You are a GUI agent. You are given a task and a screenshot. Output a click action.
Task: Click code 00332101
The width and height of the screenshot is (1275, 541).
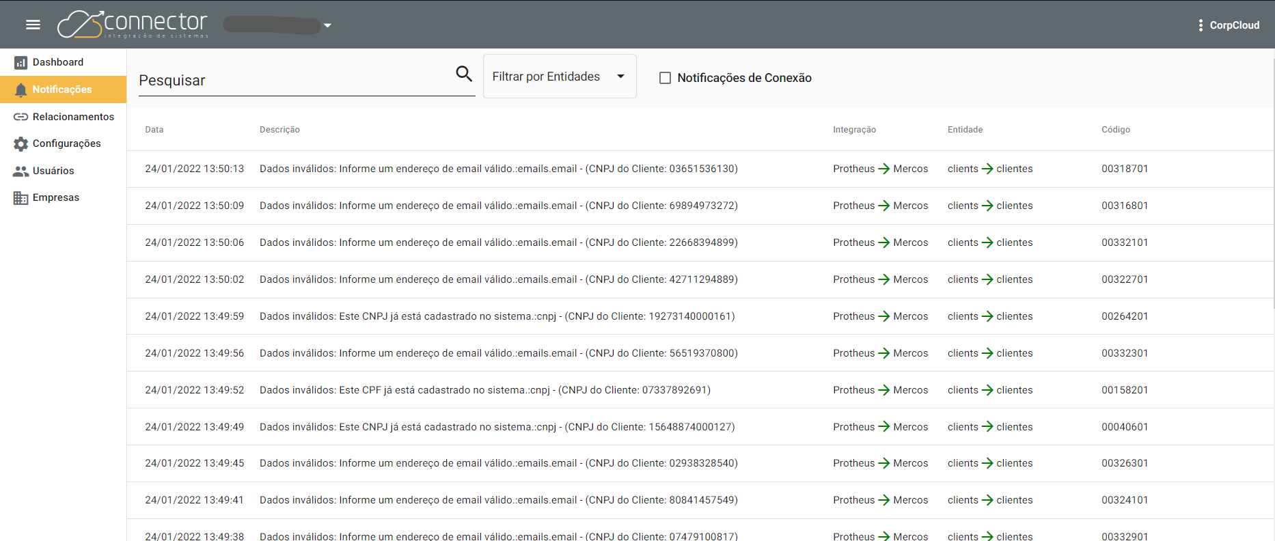[1125, 242]
